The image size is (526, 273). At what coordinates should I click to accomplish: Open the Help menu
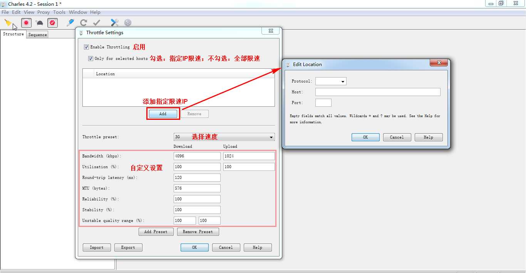[95, 12]
